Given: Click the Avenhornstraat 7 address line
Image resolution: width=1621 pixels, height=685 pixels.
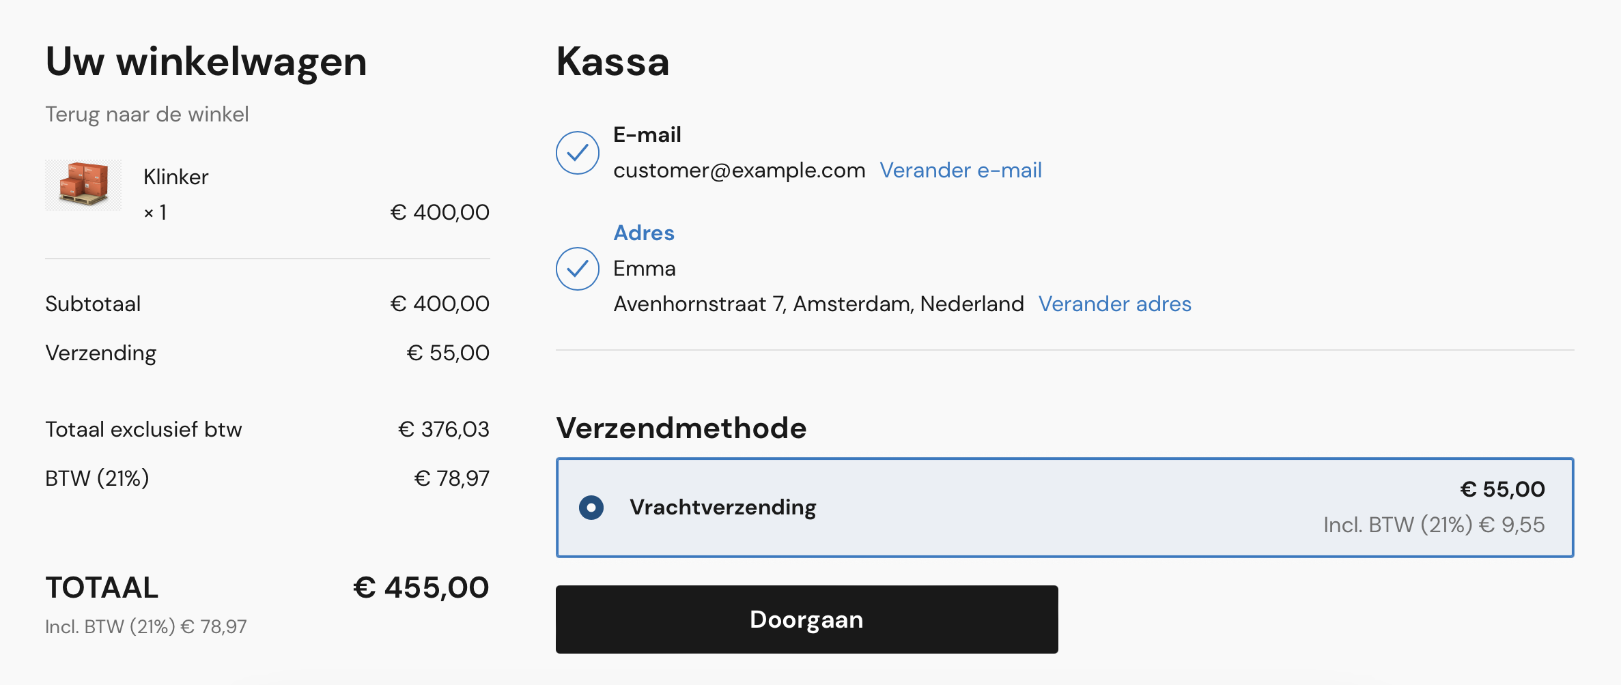Looking at the screenshot, I should tap(818, 304).
